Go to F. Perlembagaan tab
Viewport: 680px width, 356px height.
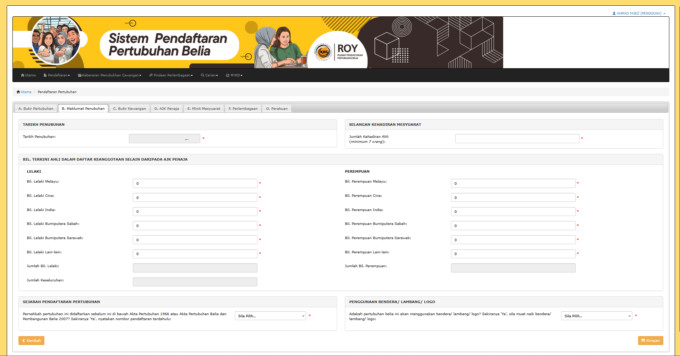coord(243,109)
